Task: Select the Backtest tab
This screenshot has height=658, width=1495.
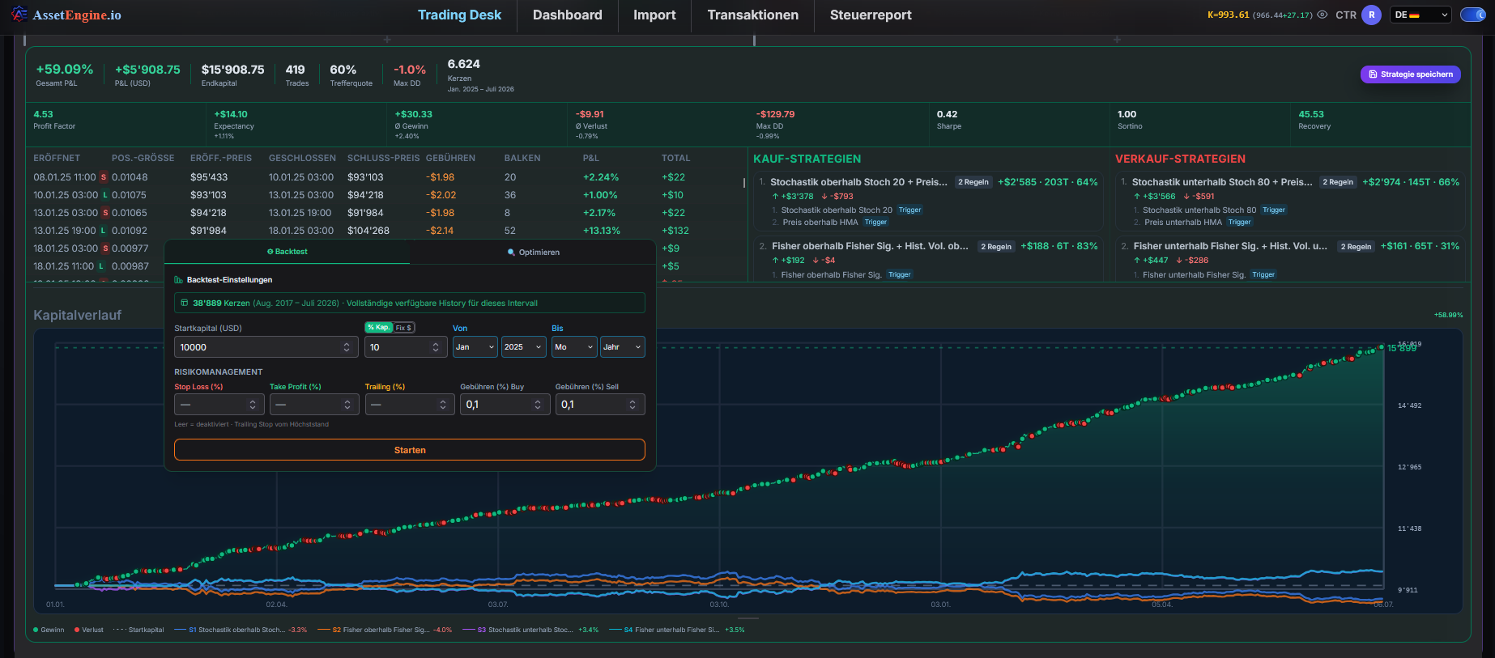Action: coord(287,252)
